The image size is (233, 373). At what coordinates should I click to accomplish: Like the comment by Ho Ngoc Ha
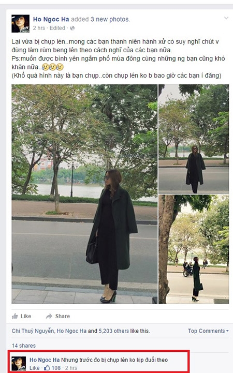[35, 368]
